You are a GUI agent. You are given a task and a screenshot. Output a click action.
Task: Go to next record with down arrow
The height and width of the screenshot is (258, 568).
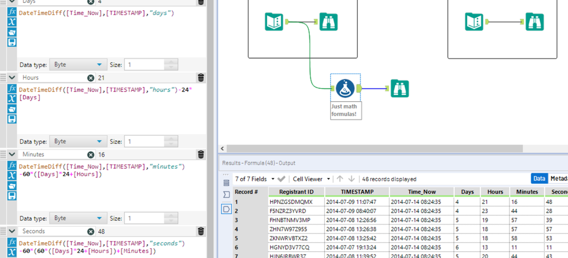click(x=351, y=179)
